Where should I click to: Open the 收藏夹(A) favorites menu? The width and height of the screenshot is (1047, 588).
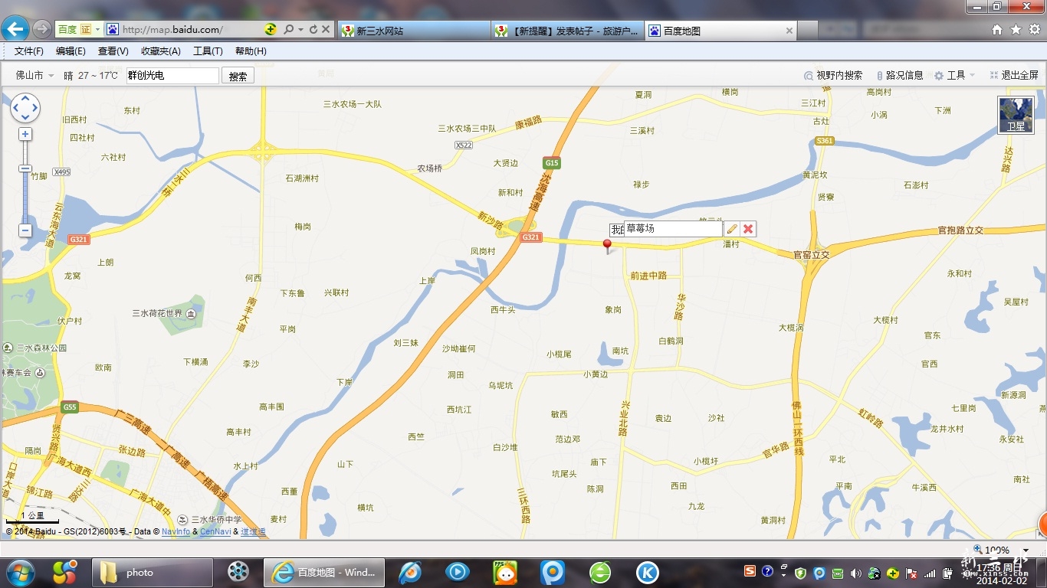[x=160, y=51]
